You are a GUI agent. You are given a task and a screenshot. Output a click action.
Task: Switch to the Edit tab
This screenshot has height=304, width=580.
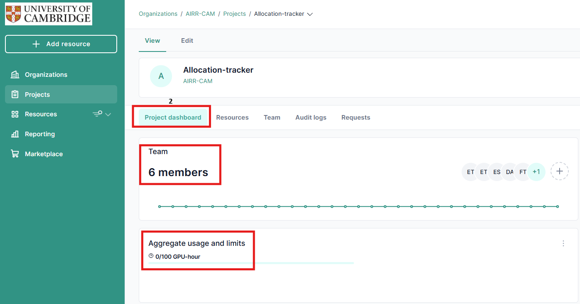(187, 41)
